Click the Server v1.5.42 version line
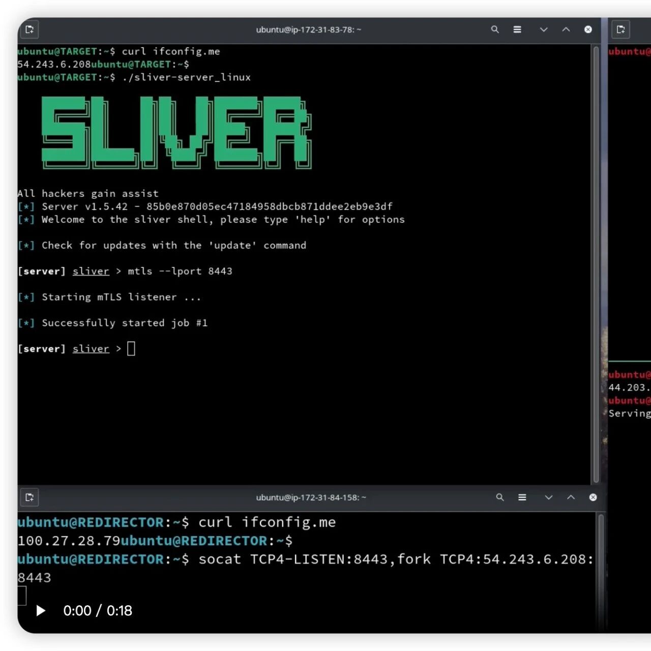 coord(205,206)
